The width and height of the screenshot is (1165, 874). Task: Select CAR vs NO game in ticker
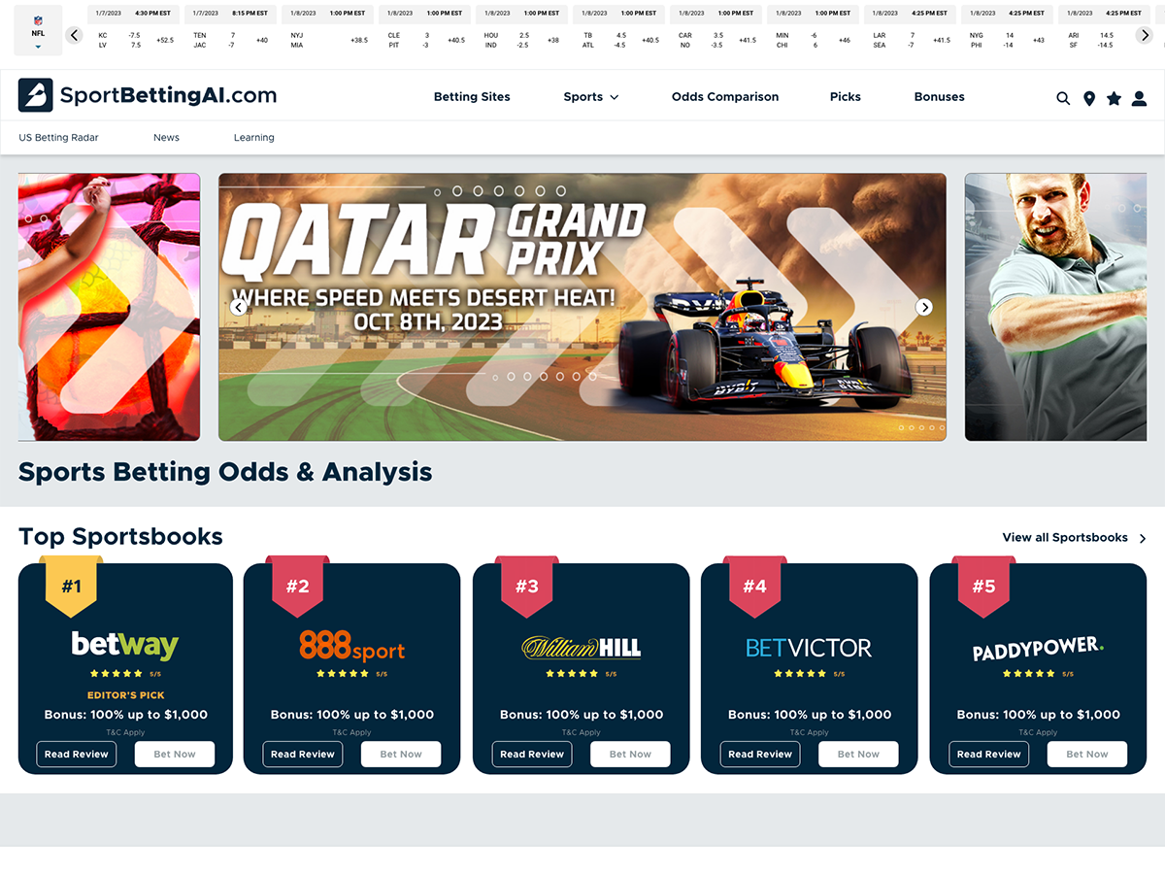coord(716,30)
